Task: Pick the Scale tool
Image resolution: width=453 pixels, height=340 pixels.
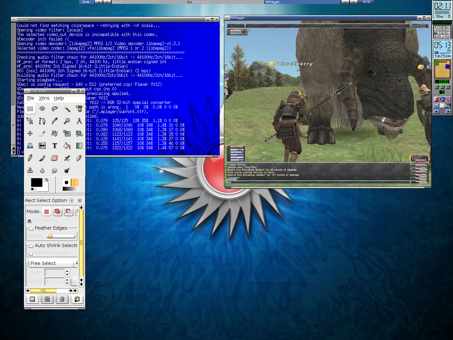Action: click(67, 133)
